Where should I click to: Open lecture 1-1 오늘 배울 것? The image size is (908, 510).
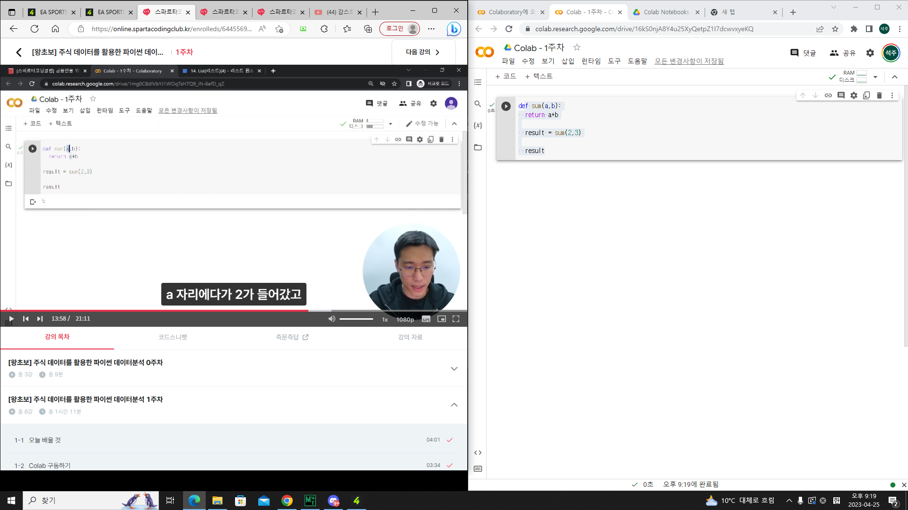(x=234, y=440)
